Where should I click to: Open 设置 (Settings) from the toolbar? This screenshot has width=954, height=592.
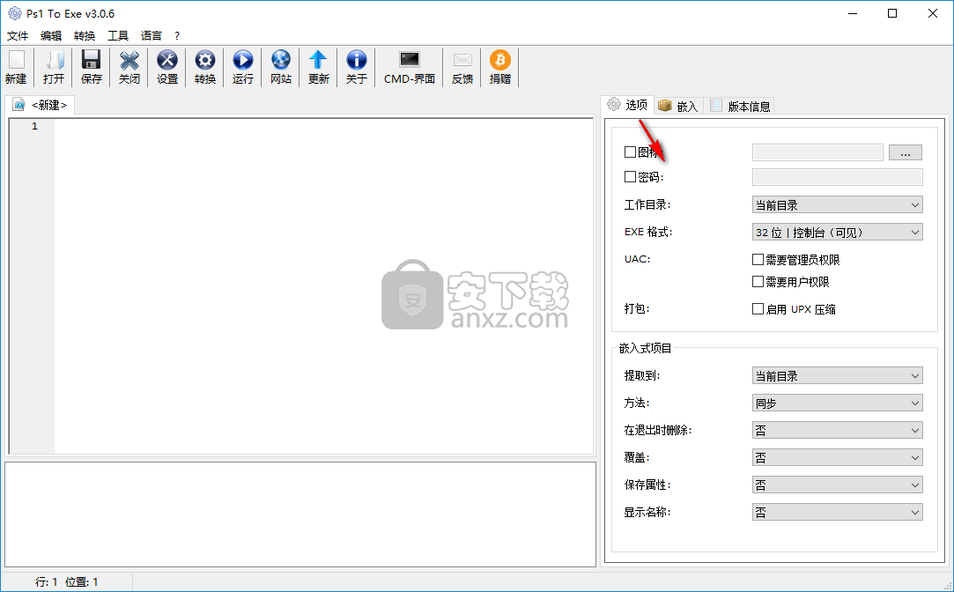167,60
